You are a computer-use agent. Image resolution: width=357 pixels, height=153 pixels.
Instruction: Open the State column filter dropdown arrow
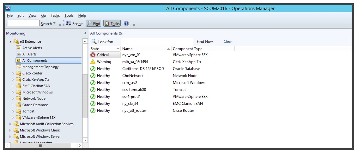[118, 49]
